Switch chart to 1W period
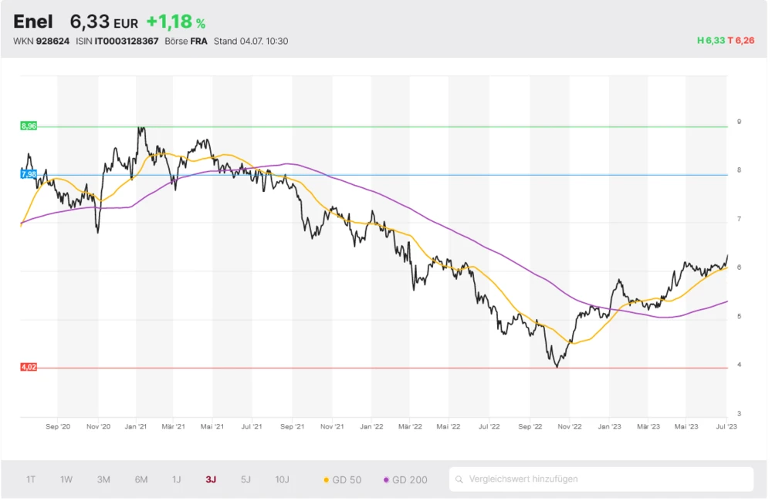772x501 pixels. (66, 479)
